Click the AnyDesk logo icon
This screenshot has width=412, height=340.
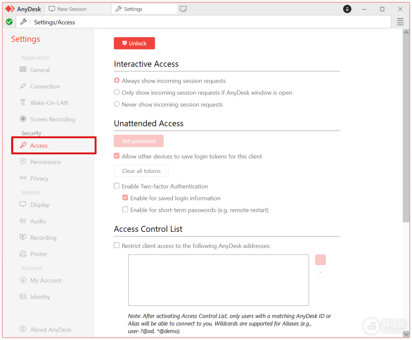click(10, 9)
